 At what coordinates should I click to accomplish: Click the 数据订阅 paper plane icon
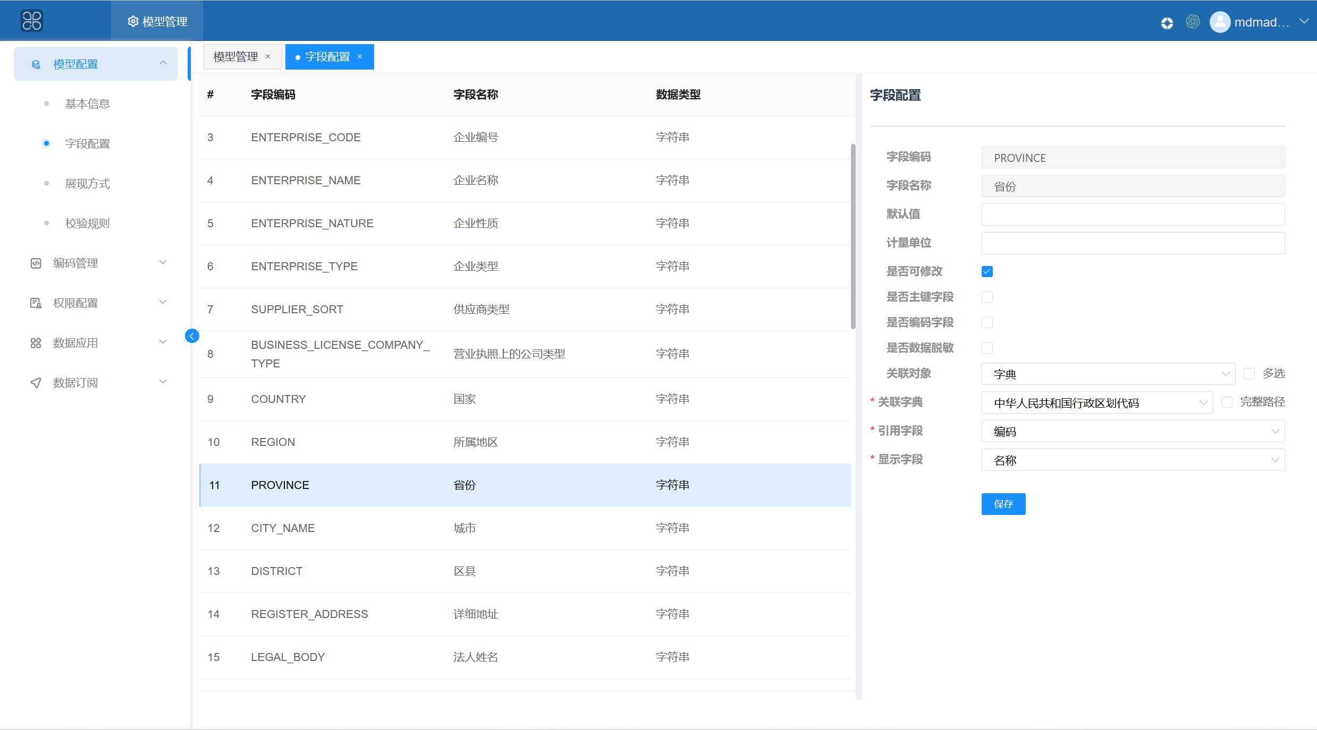[36, 383]
